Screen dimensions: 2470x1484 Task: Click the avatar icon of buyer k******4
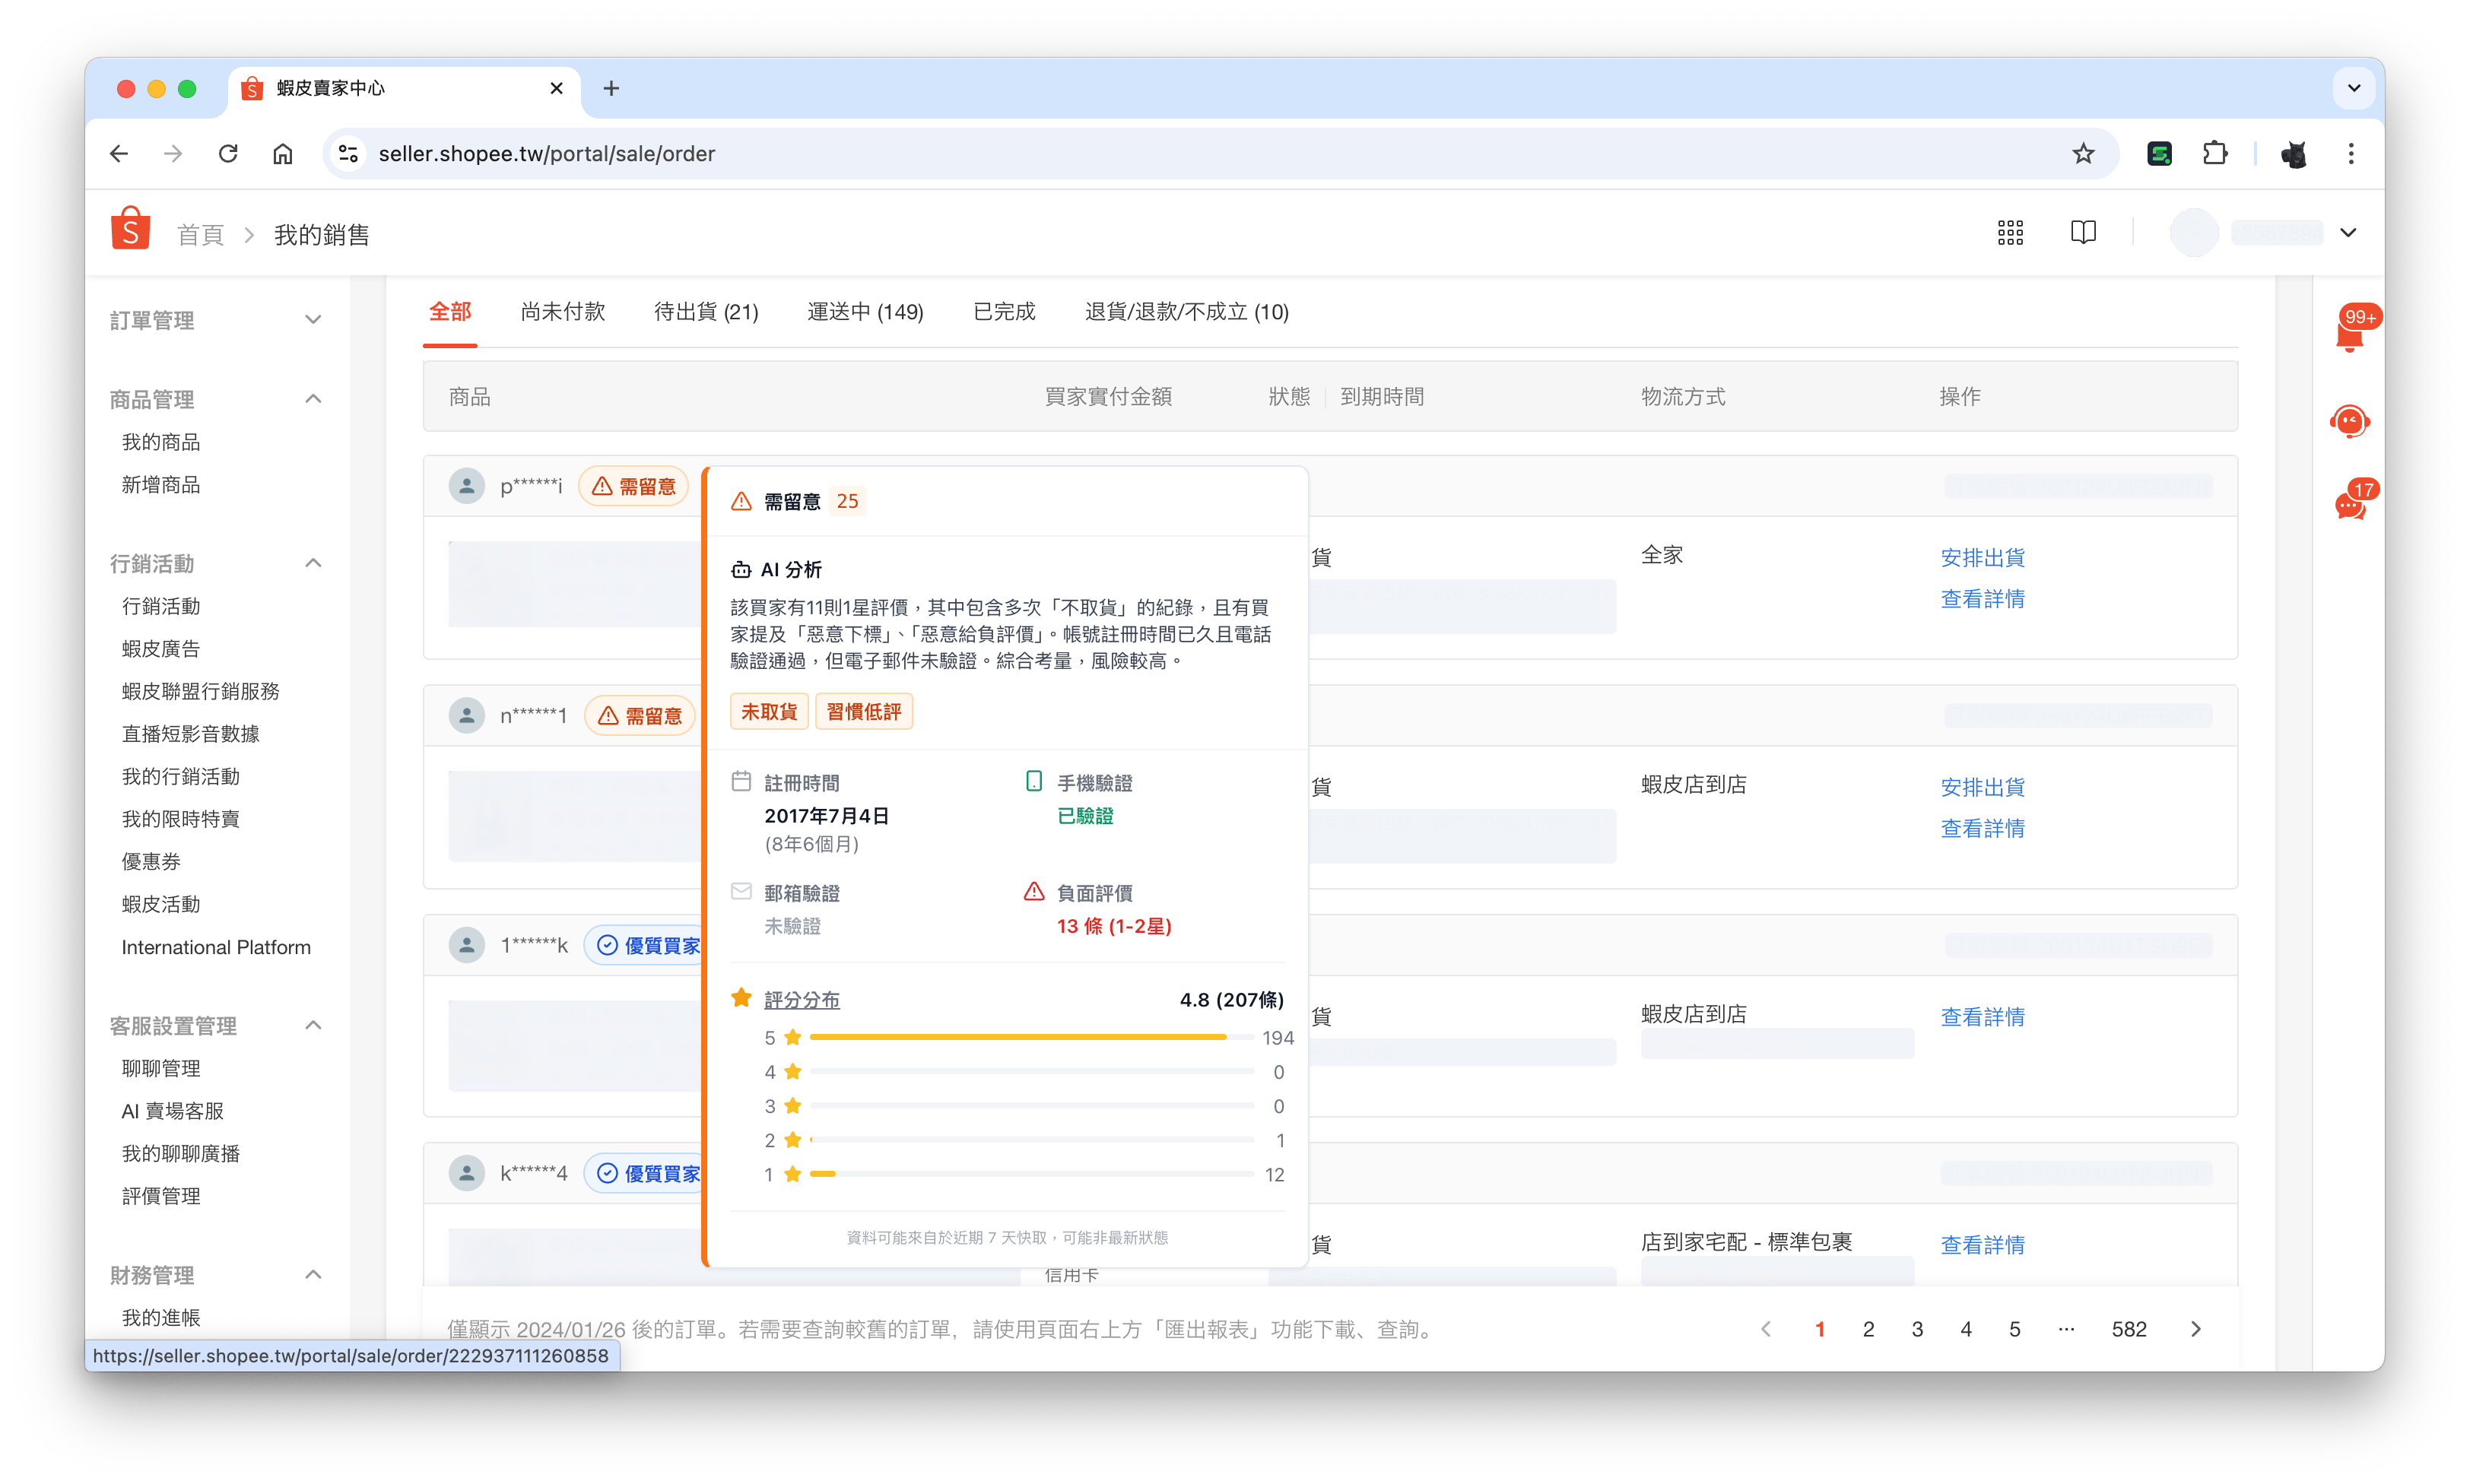click(466, 1173)
